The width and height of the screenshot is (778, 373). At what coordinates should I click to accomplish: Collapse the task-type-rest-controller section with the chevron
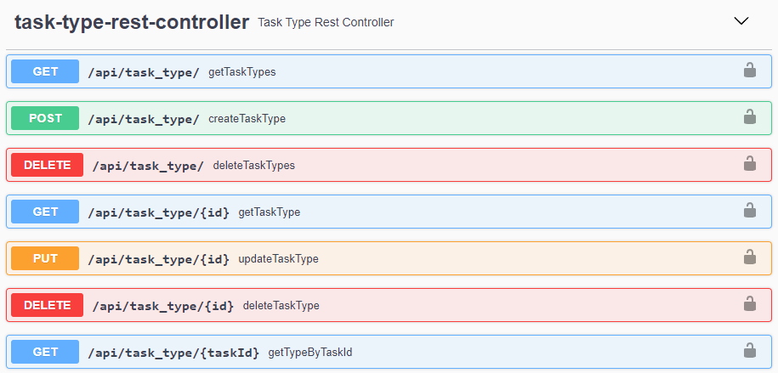pyautogui.click(x=741, y=21)
